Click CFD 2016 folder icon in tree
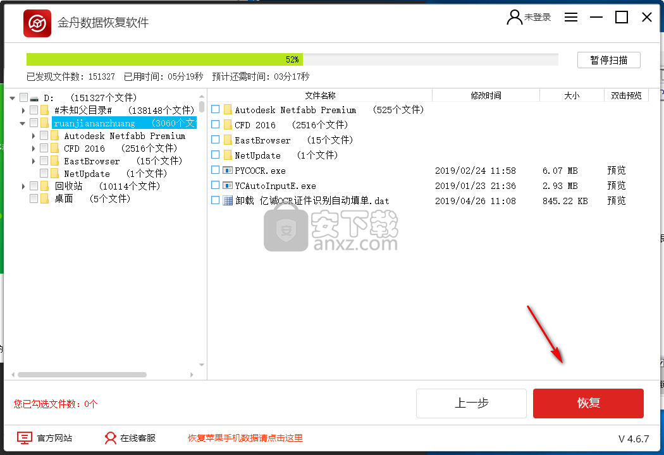This screenshot has width=664, height=455. (x=54, y=148)
